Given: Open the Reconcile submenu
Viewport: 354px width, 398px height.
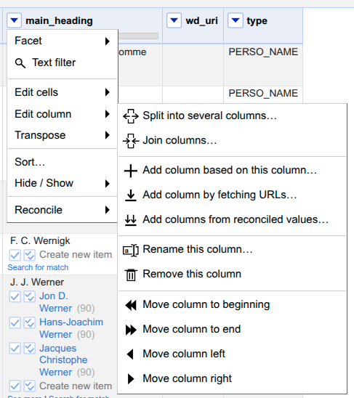Looking at the screenshot, I should click(63, 210).
